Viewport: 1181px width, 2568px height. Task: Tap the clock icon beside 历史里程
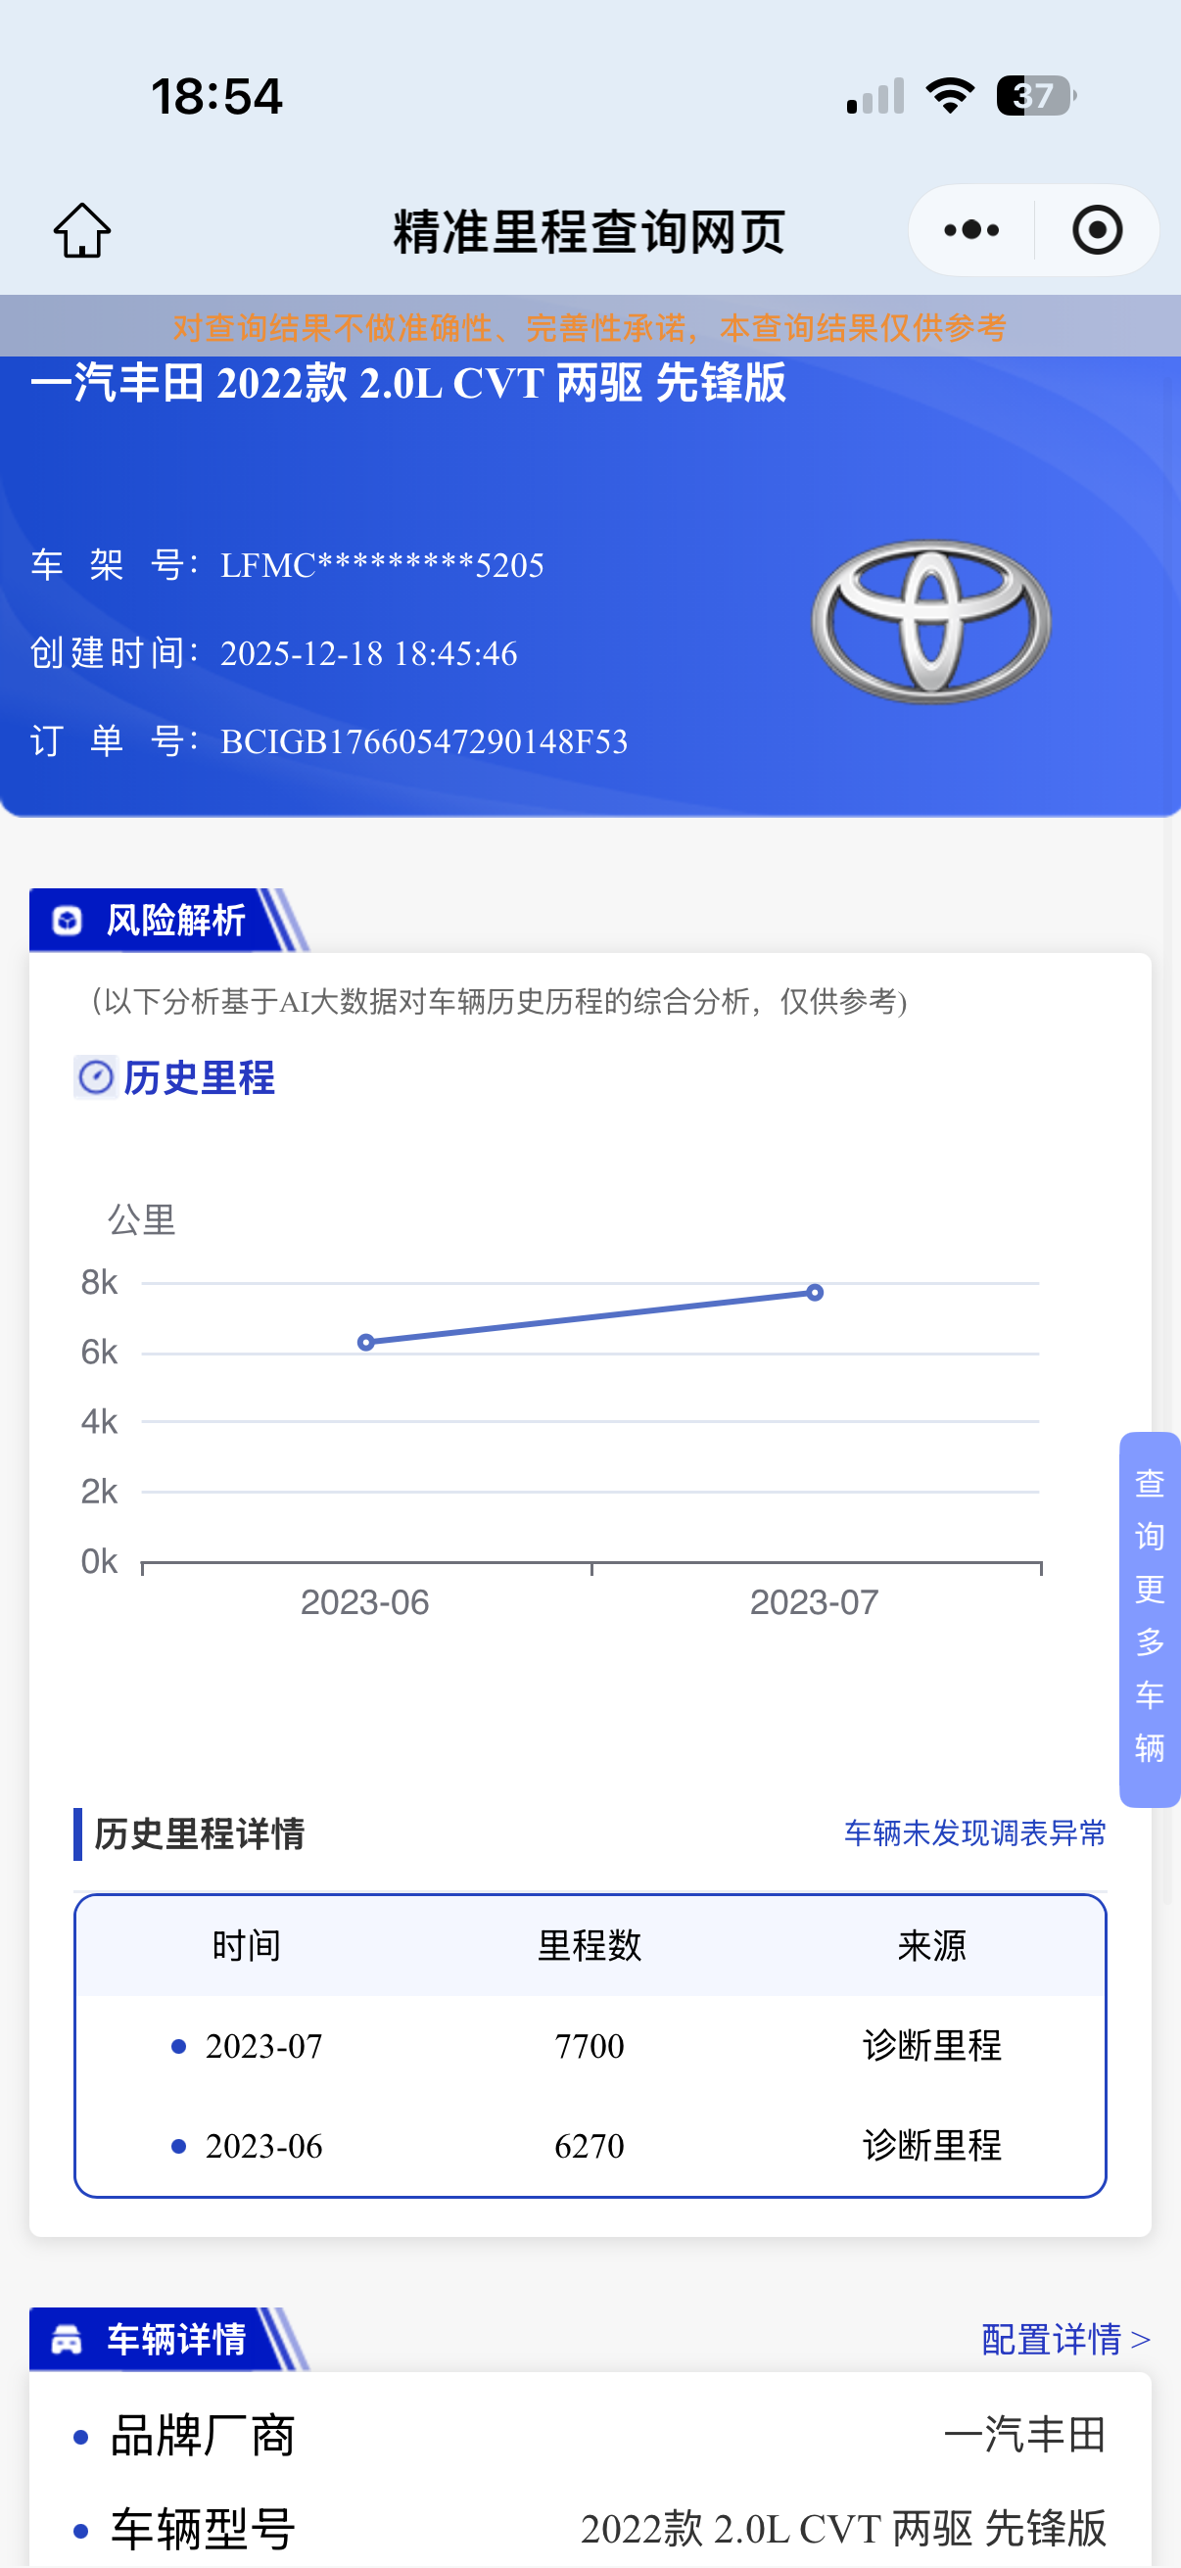click(97, 1077)
